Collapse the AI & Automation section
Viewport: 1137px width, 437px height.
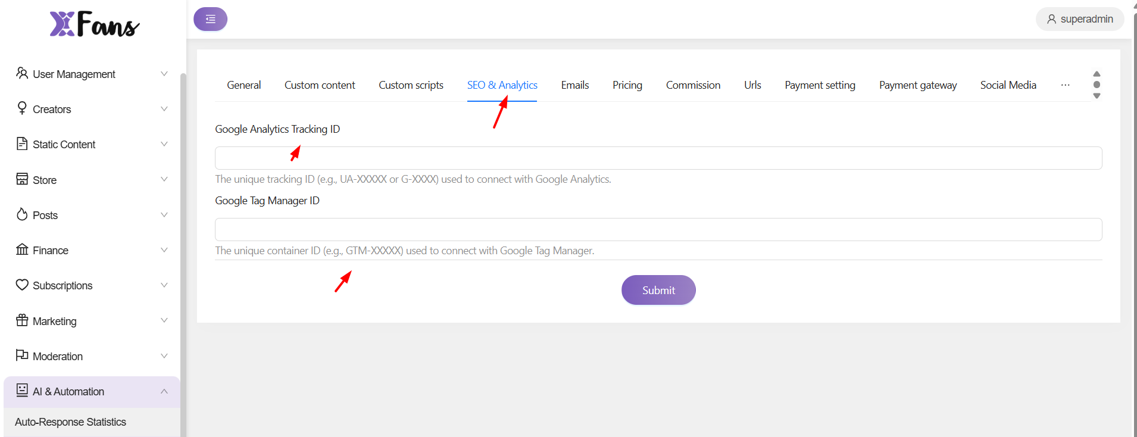(x=164, y=391)
